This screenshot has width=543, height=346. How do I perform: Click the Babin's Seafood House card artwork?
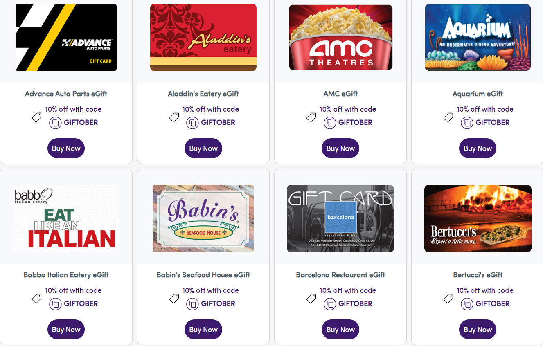click(203, 218)
